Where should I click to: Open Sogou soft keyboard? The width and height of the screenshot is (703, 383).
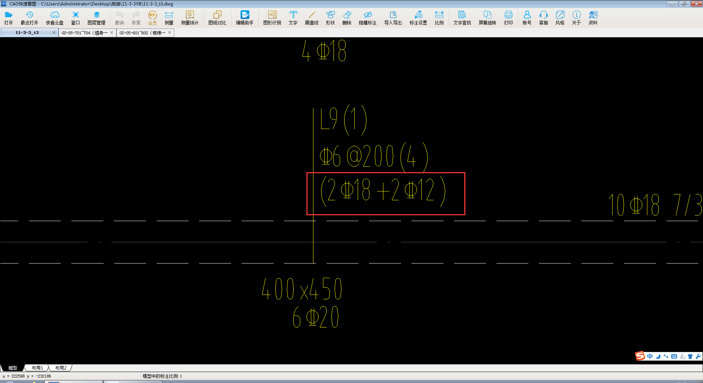click(674, 356)
